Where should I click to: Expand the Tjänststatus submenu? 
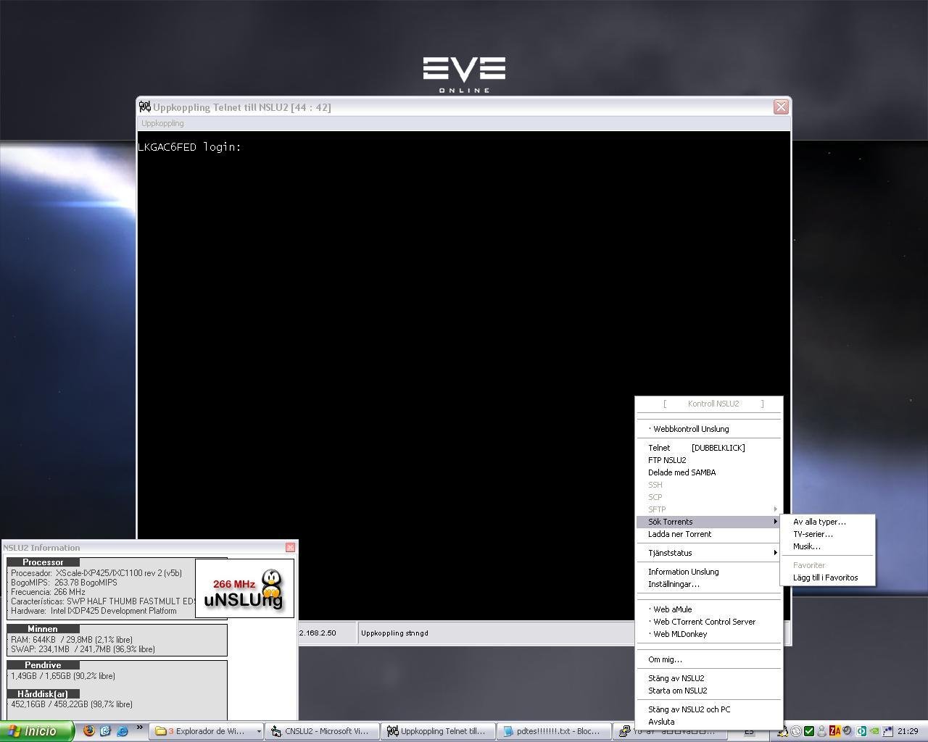pyautogui.click(x=709, y=553)
